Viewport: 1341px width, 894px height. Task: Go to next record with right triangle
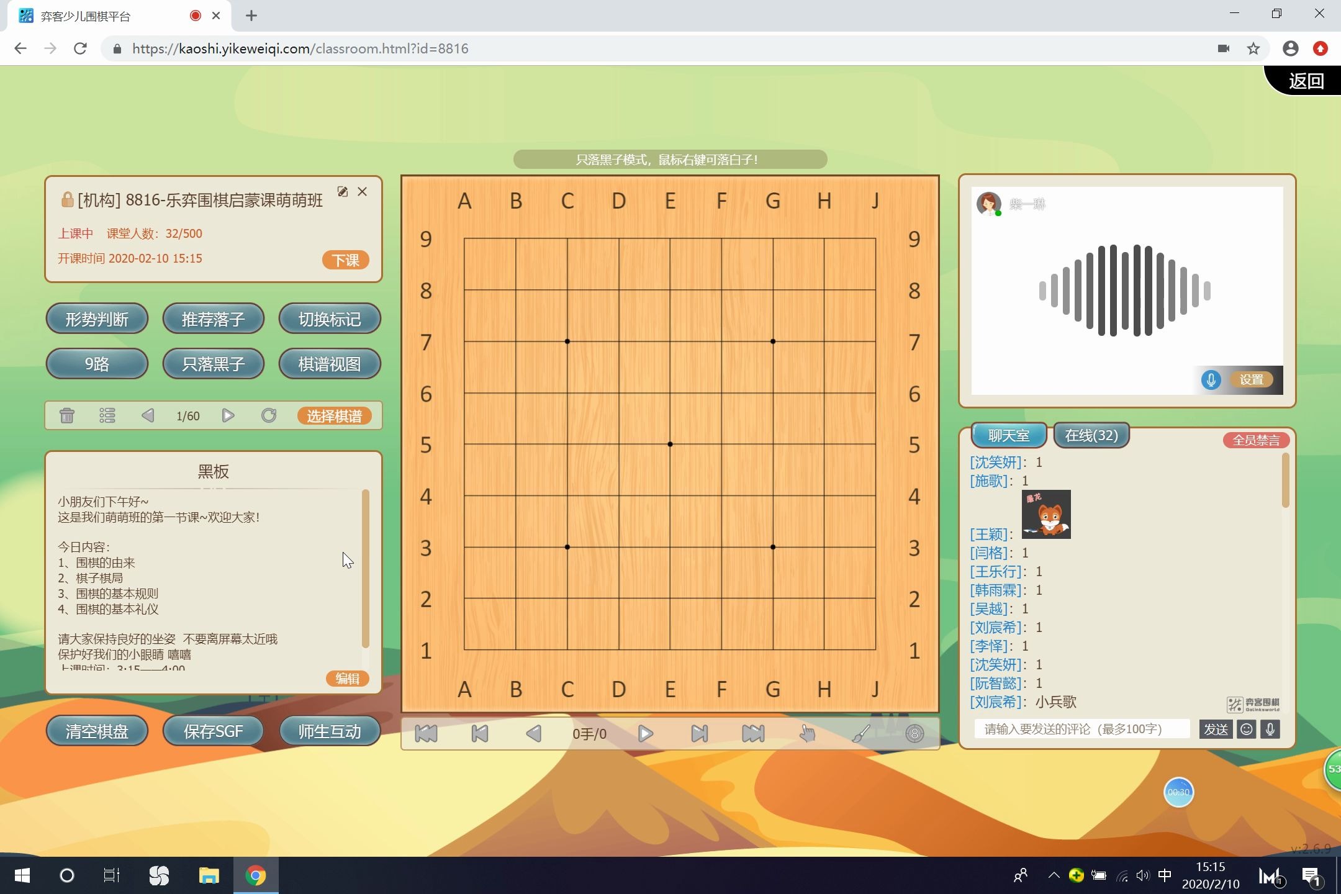(x=228, y=415)
